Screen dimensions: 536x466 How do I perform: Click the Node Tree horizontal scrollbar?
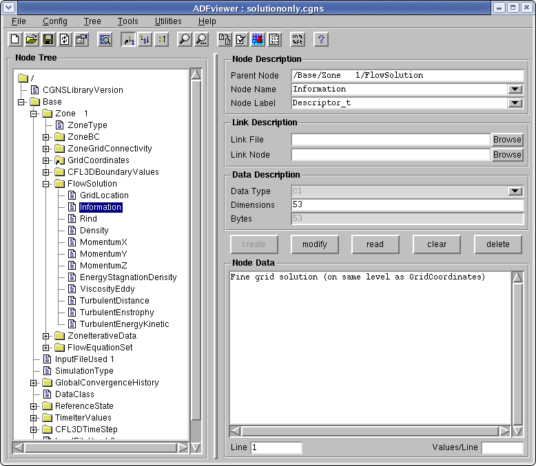[x=101, y=447]
